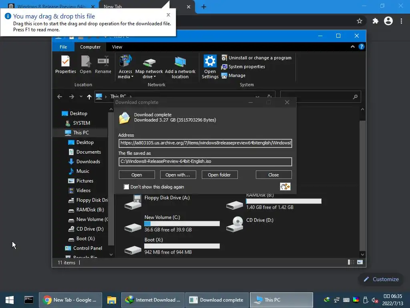Bookmark this page with star icon
The height and width of the screenshot is (308, 410).
pos(360,21)
